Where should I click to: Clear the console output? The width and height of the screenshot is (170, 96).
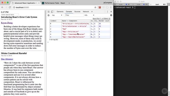coord(49,15)
